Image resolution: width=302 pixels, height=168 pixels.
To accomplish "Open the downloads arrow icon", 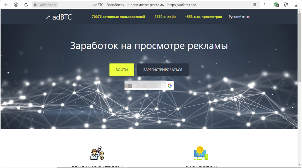I will 296,5.
